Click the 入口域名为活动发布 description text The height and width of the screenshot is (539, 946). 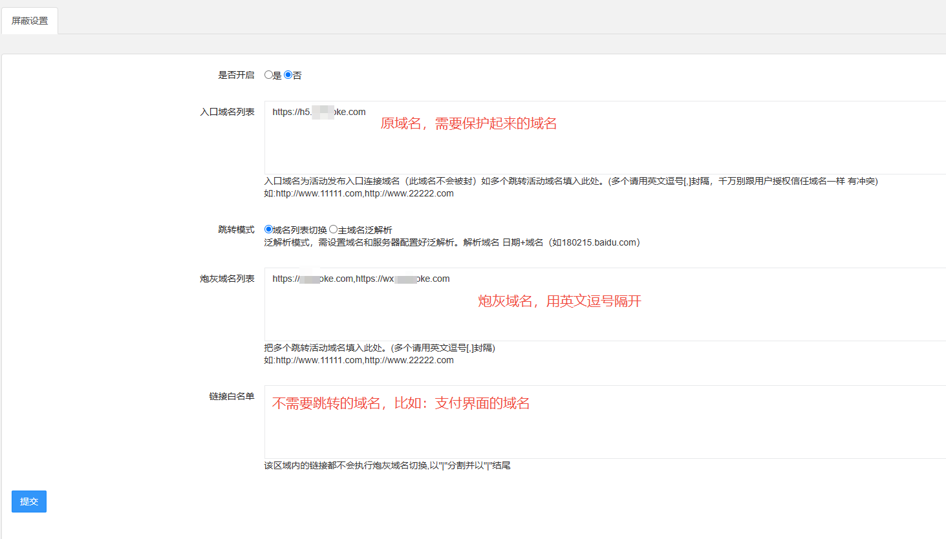coord(571,181)
